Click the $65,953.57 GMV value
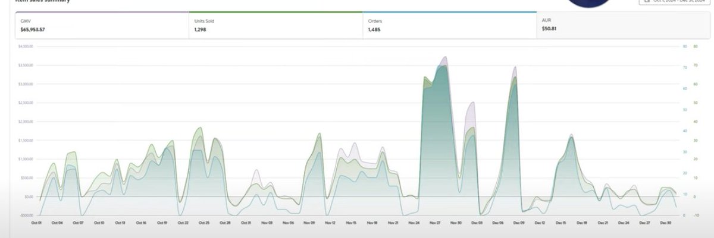The height and width of the screenshot is (238, 714). 34,28
